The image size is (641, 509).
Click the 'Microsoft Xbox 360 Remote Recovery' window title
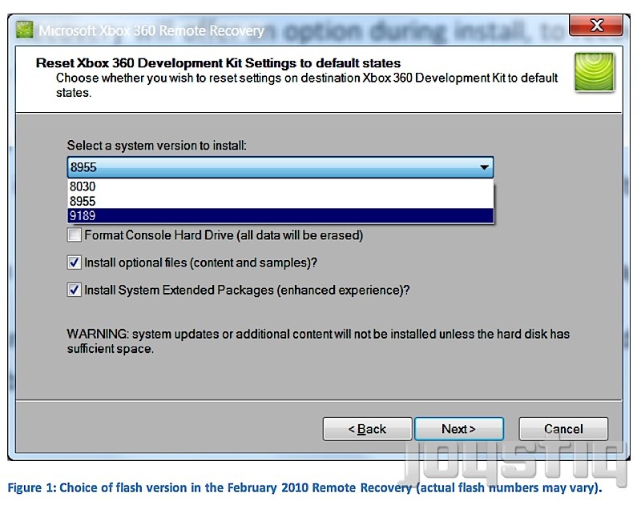(x=151, y=30)
